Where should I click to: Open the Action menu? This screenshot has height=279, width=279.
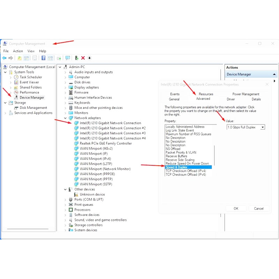coord(18,51)
